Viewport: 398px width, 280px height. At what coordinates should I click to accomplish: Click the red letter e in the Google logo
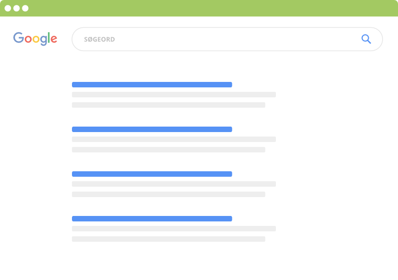(x=54, y=39)
